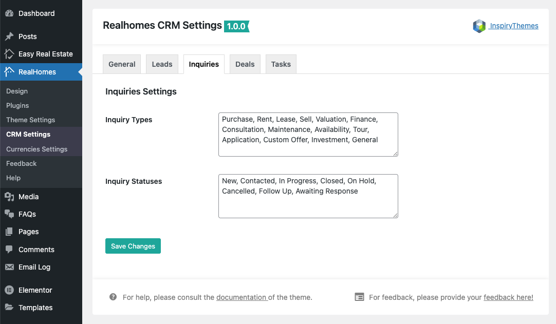
Task: Follow the feedback here link
Action: [x=508, y=297]
